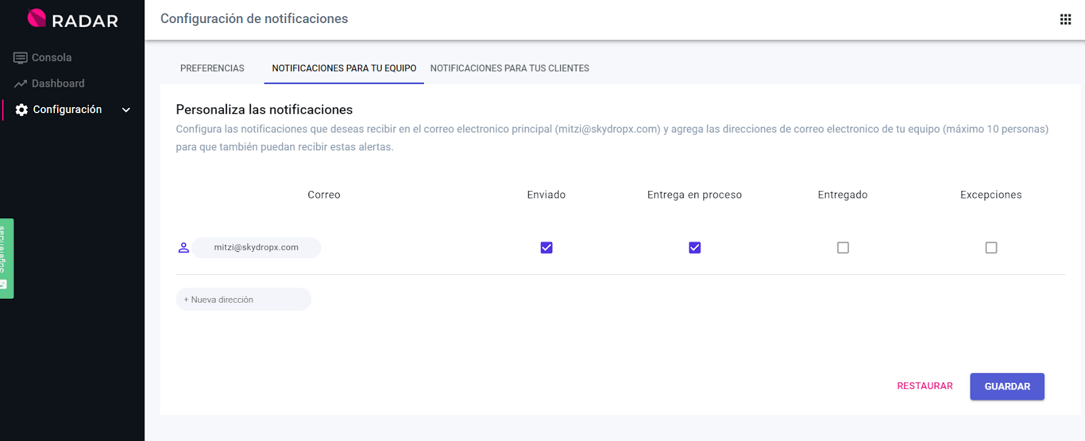Expand the Configuración chevron arrow

pyautogui.click(x=126, y=110)
